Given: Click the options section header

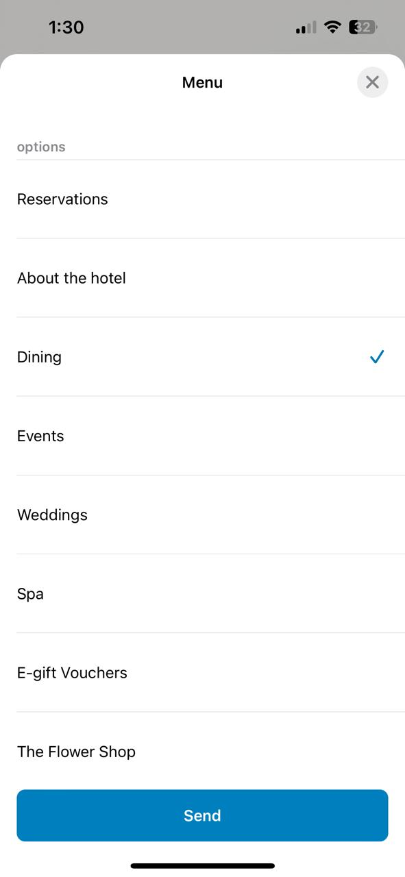Looking at the screenshot, I should (x=41, y=147).
